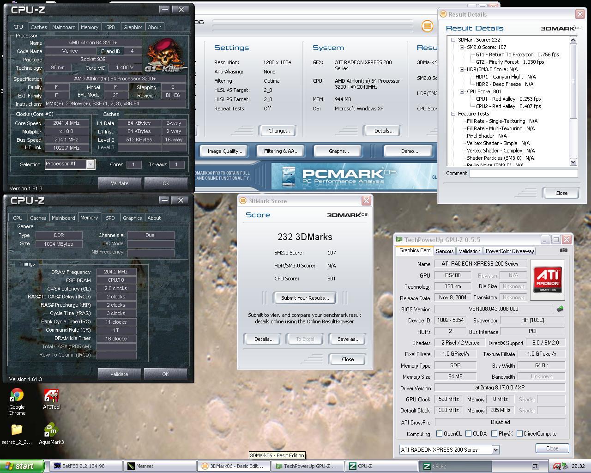Screen dimensions: 591x473
Task: Click the BIOS save chip icon in GPU-Z
Action: pos(560,309)
